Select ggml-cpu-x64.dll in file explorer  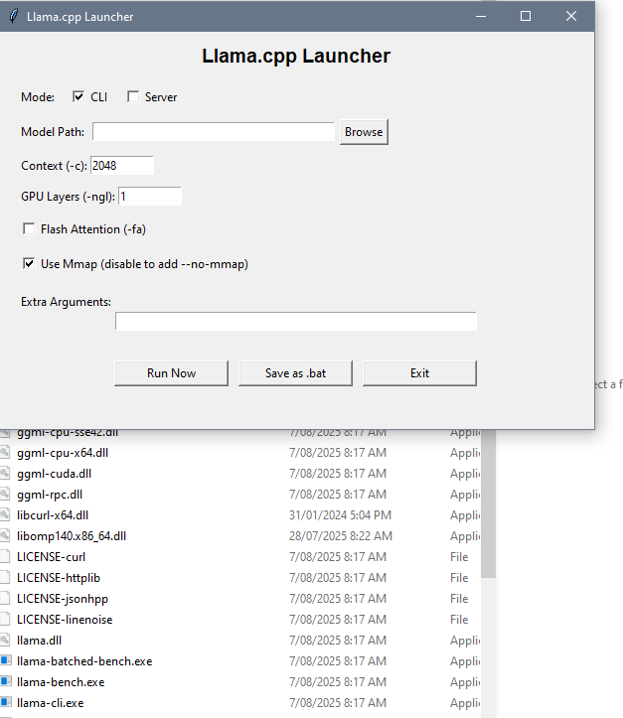pyautogui.click(x=63, y=453)
